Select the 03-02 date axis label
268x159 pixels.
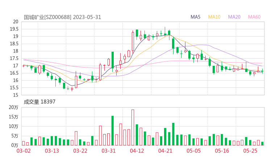point(24,151)
